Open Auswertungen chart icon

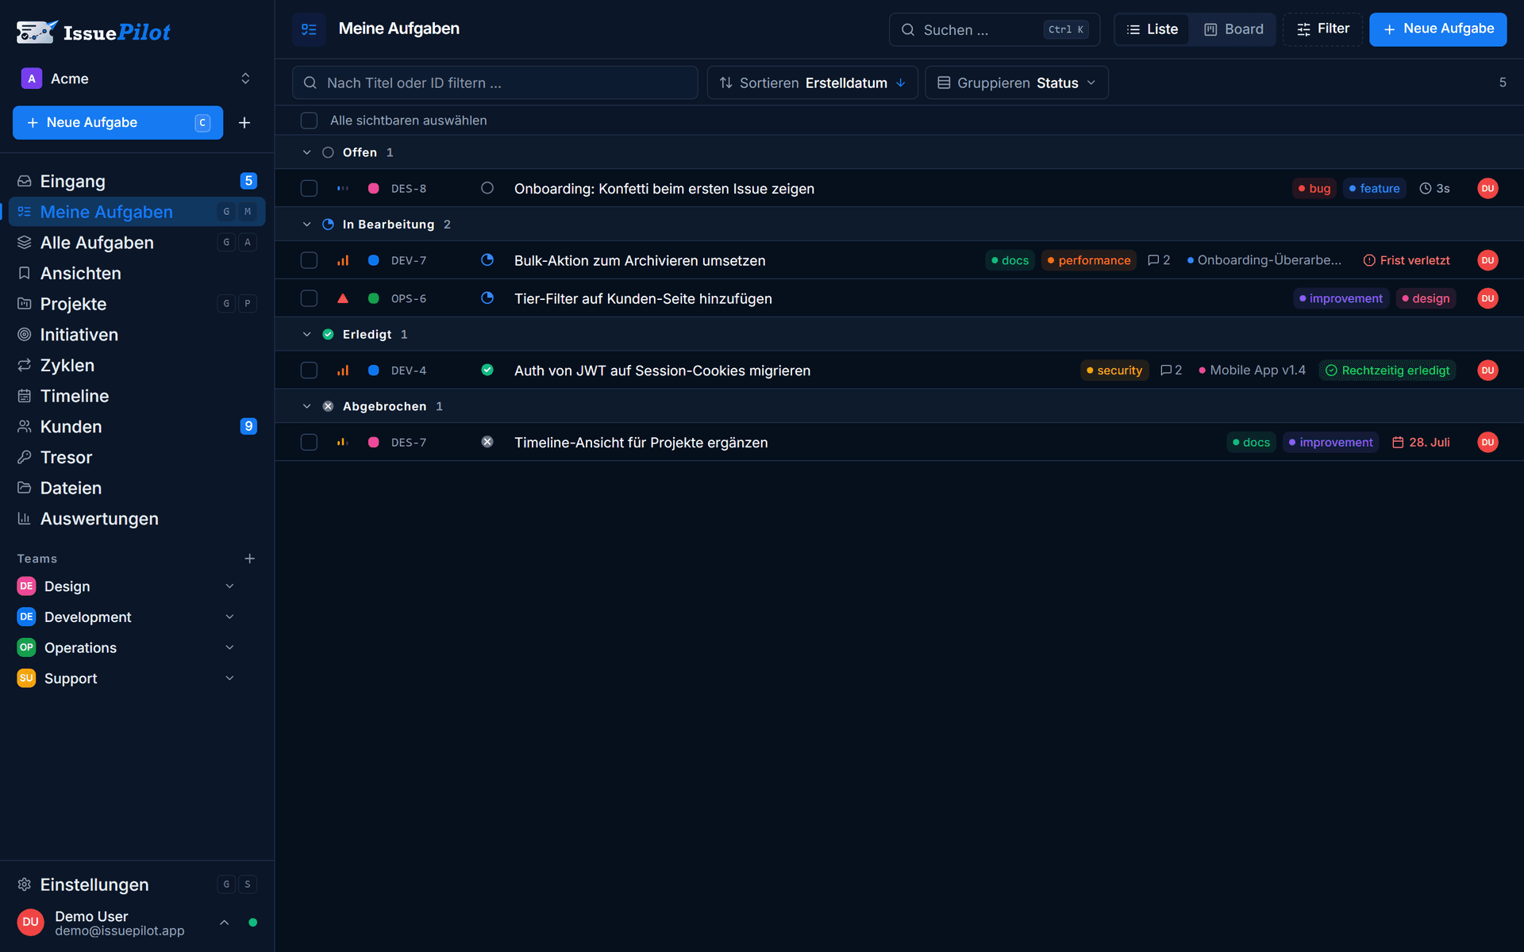(x=25, y=519)
